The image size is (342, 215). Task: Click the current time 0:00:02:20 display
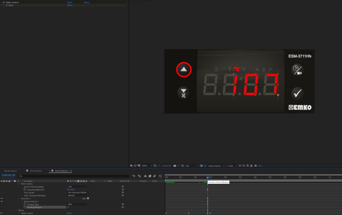(x=9, y=175)
